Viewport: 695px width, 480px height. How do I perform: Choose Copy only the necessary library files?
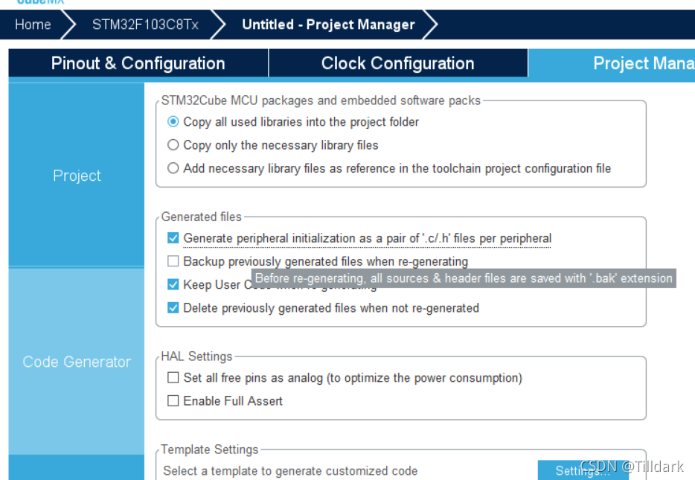point(173,145)
